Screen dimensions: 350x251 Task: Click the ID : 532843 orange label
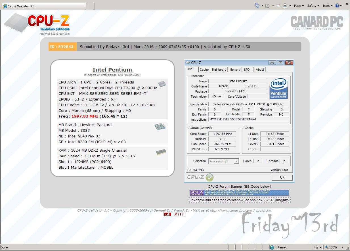[x=62, y=47]
